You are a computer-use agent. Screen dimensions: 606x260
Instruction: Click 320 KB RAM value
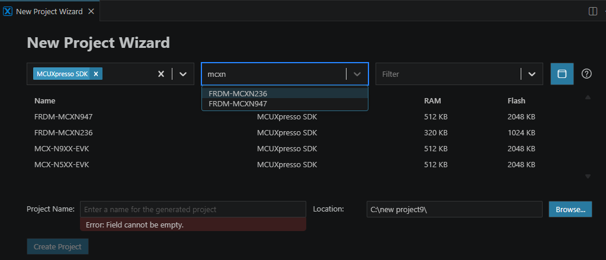tap(435, 133)
